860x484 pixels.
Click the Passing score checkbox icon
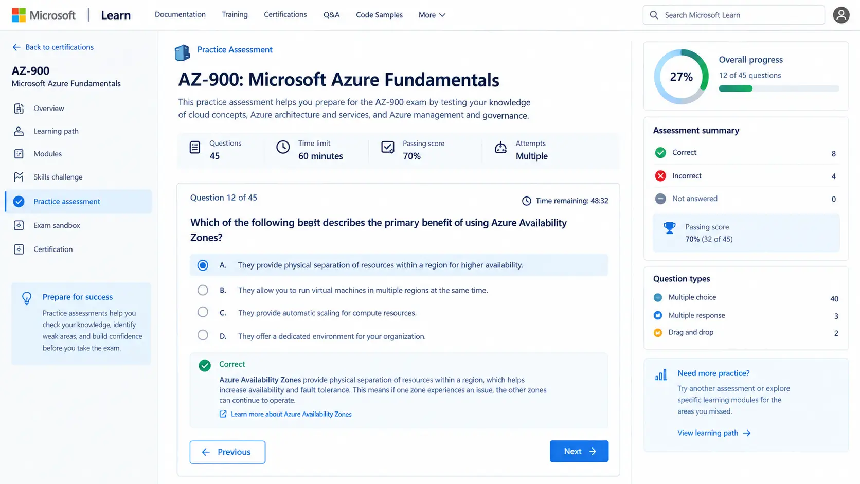[x=388, y=147]
